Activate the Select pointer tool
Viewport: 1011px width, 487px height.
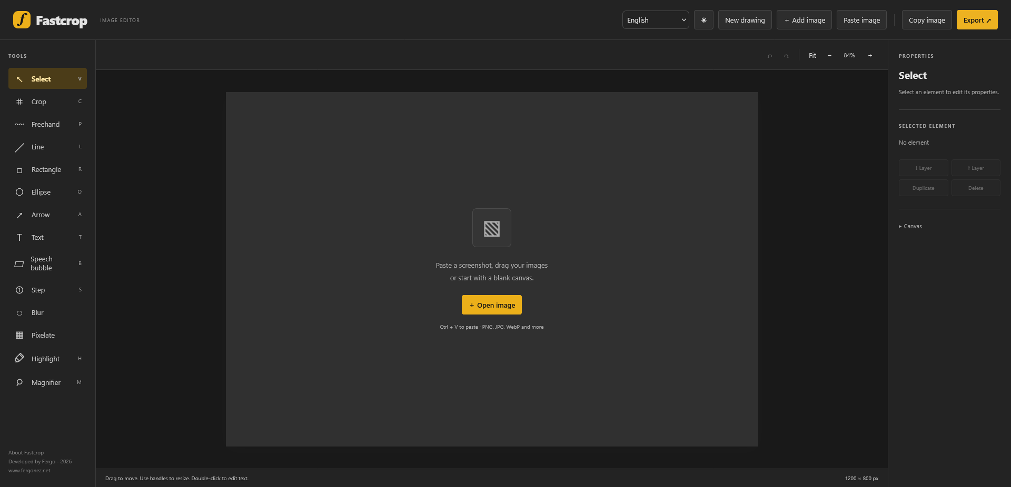point(47,79)
